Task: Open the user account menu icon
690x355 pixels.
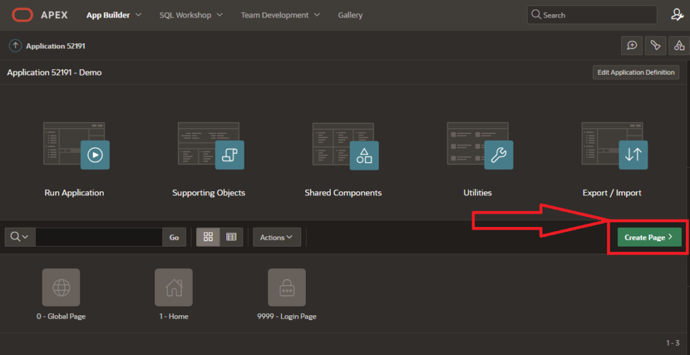Action: click(677, 15)
